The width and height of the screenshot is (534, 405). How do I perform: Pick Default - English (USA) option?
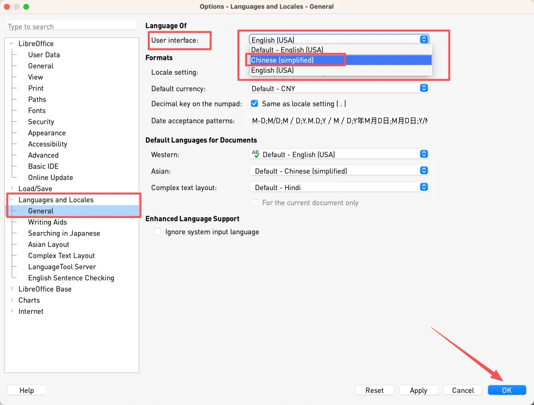tap(341, 50)
